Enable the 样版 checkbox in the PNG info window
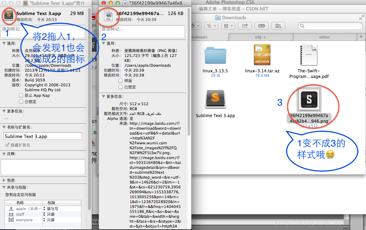The width and height of the screenshot is (366, 230). 120,81
